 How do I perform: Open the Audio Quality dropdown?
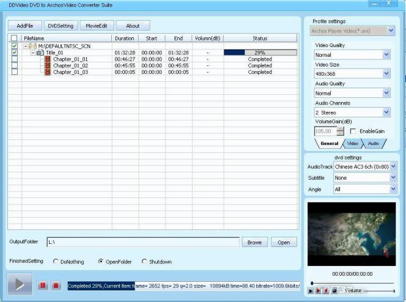point(386,93)
